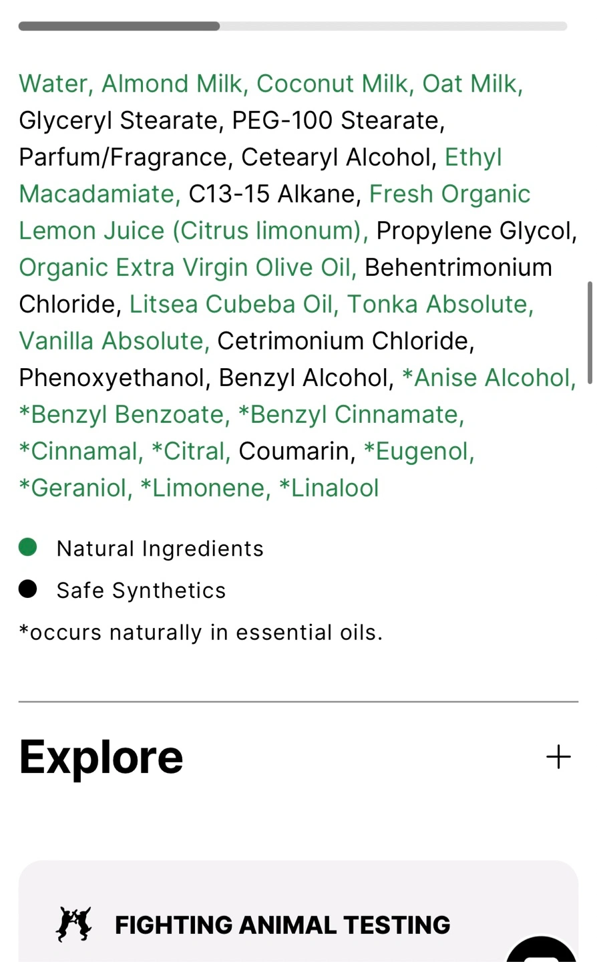Click the black Safe Synthetics dot
The image size is (597, 962).
[28, 589]
